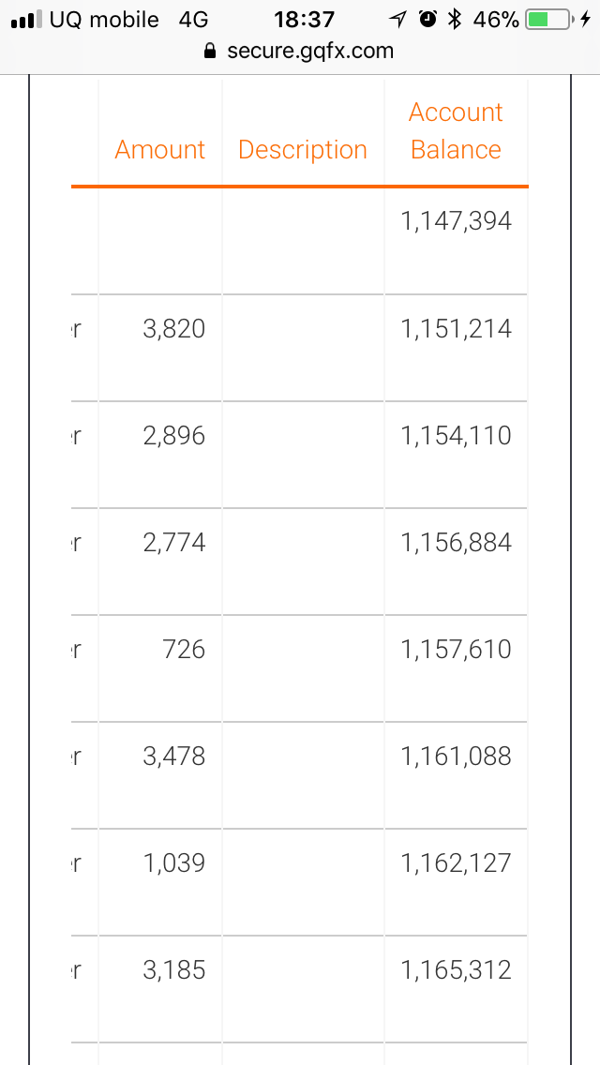This screenshot has width=600, height=1065.
Task: Tap the 2,896 amount entry
Action: (x=174, y=436)
